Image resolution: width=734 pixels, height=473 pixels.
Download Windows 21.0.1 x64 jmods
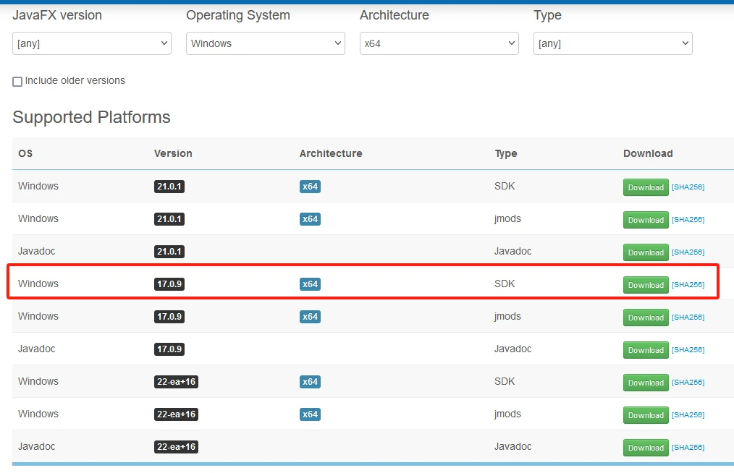pyautogui.click(x=646, y=220)
